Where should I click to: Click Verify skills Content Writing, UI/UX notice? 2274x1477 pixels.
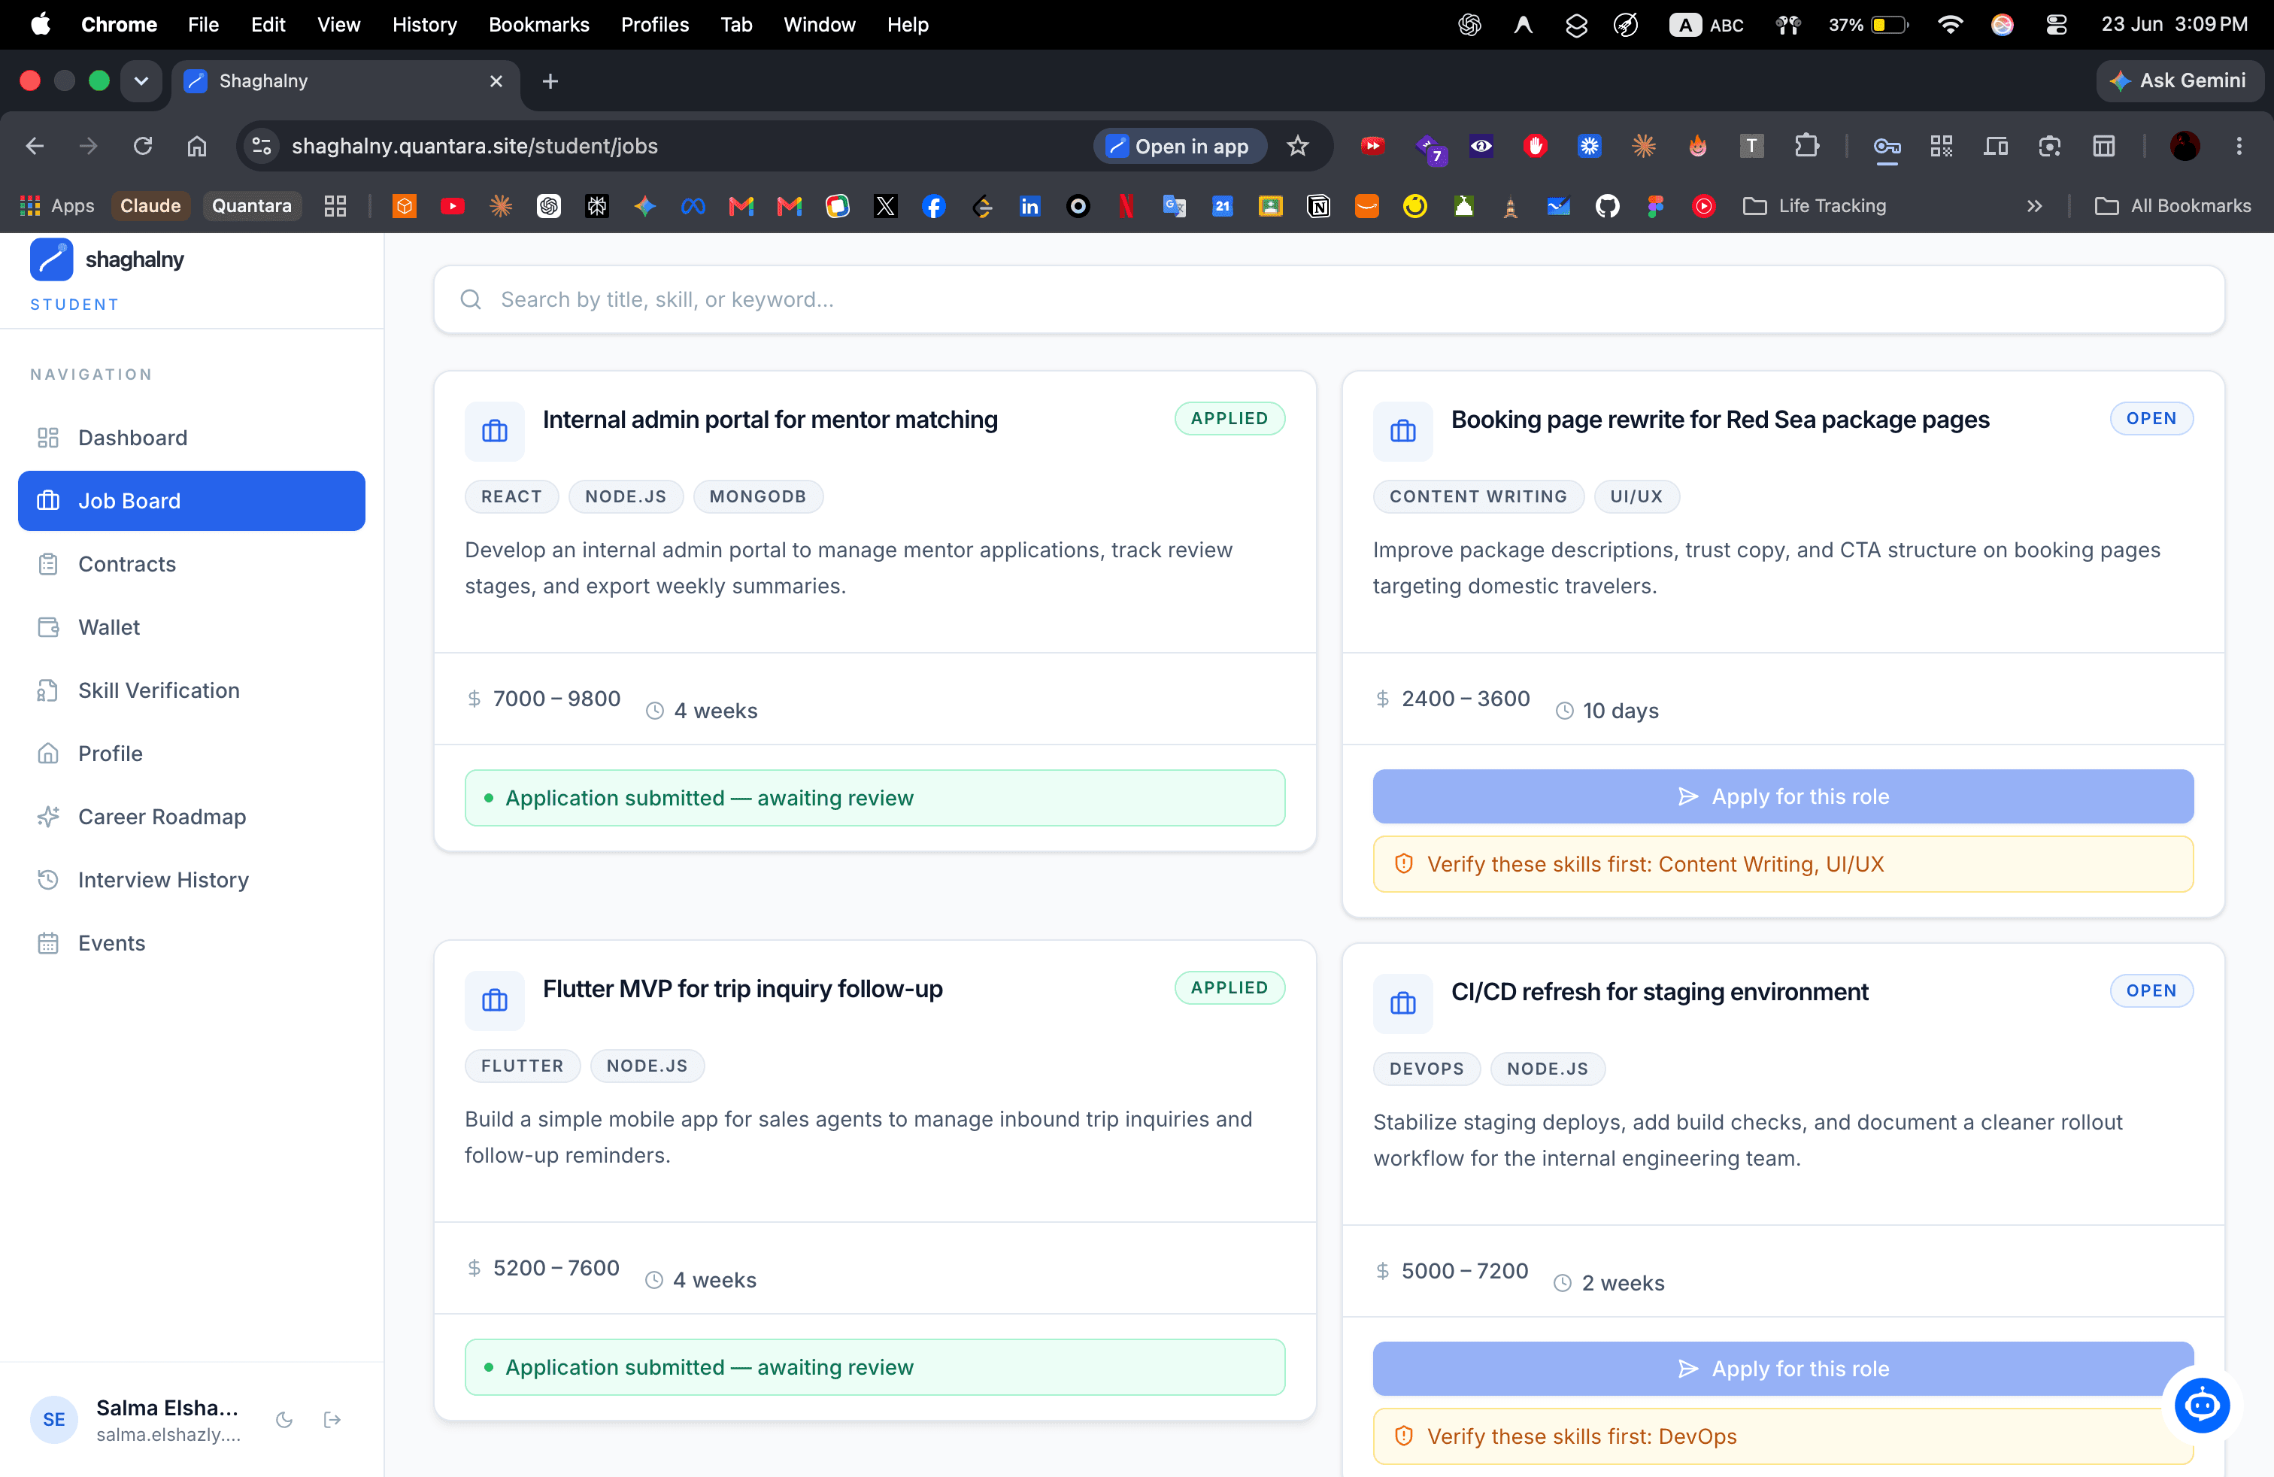(x=1783, y=863)
